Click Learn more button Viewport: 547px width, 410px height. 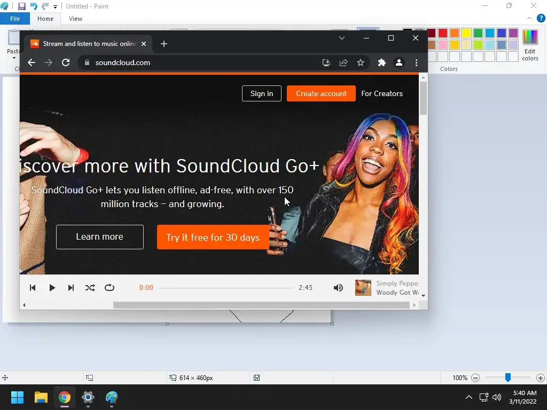[100, 237]
